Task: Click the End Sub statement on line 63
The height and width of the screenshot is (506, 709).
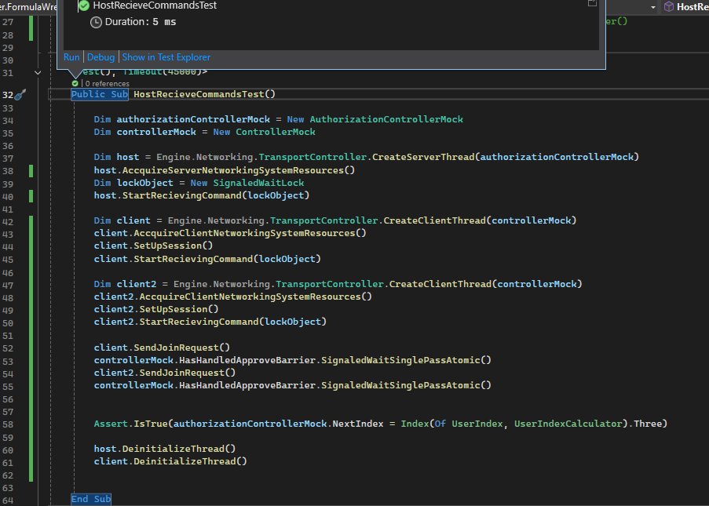Action: tap(91, 499)
